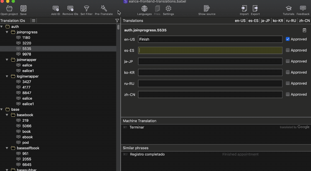Screen dimensions: 311x171
Task: Collapse the joinwrapper folder
Action: [7, 60]
